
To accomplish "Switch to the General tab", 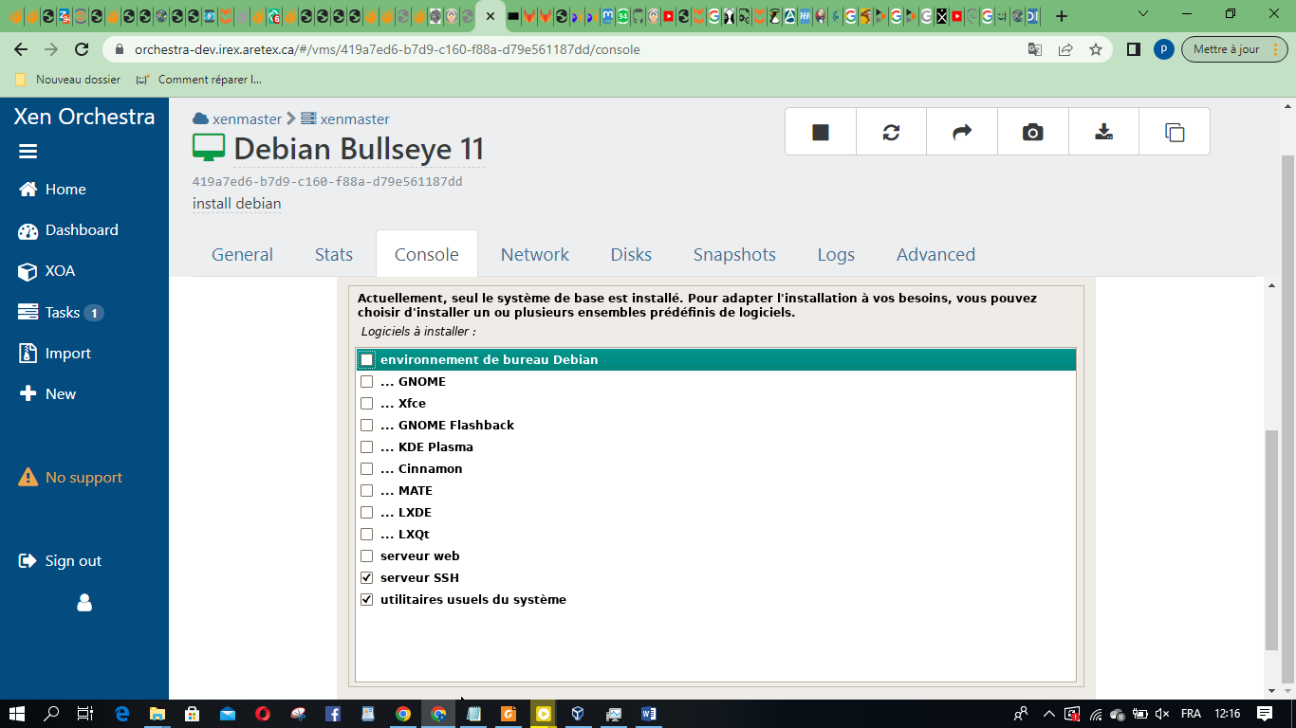I will [242, 254].
